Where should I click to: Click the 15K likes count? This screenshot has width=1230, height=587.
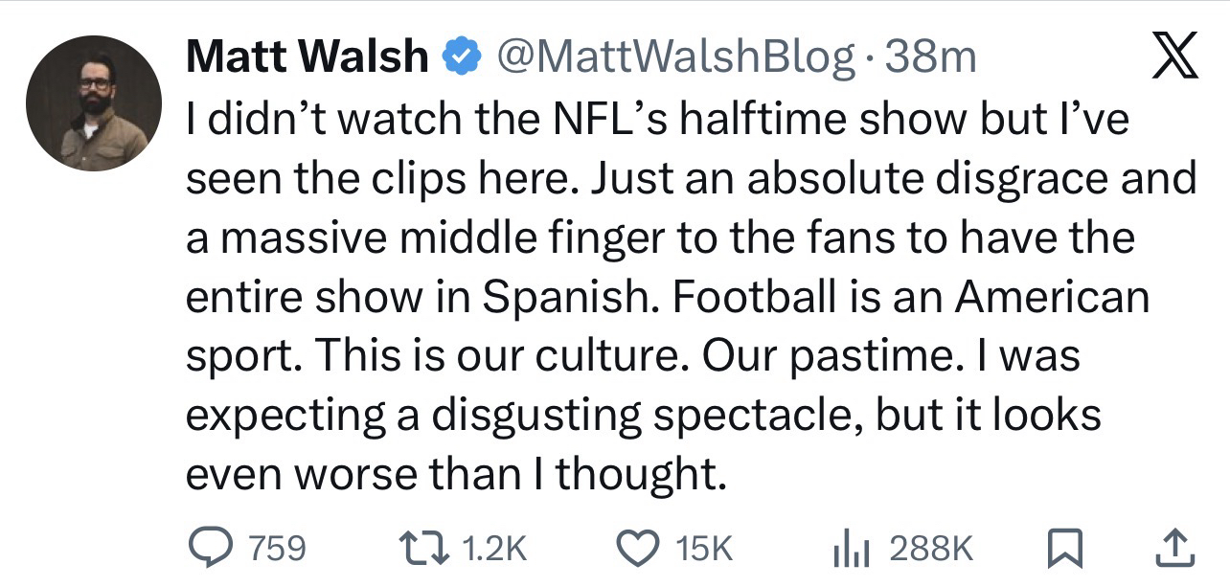pyautogui.click(x=703, y=548)
